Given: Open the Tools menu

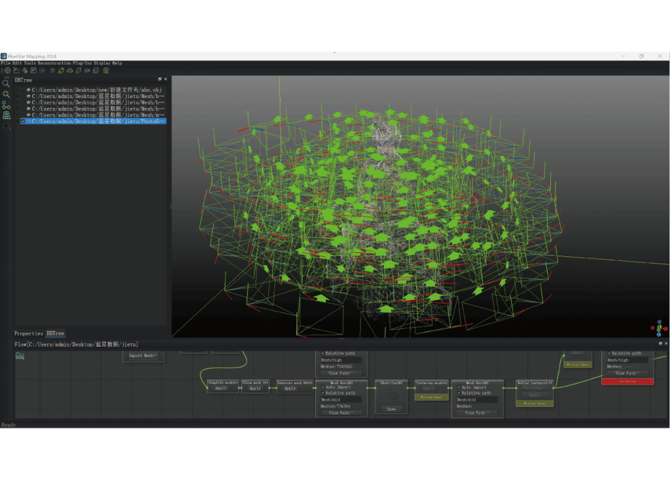Looking at the screenshot, I should coord(29,63).
